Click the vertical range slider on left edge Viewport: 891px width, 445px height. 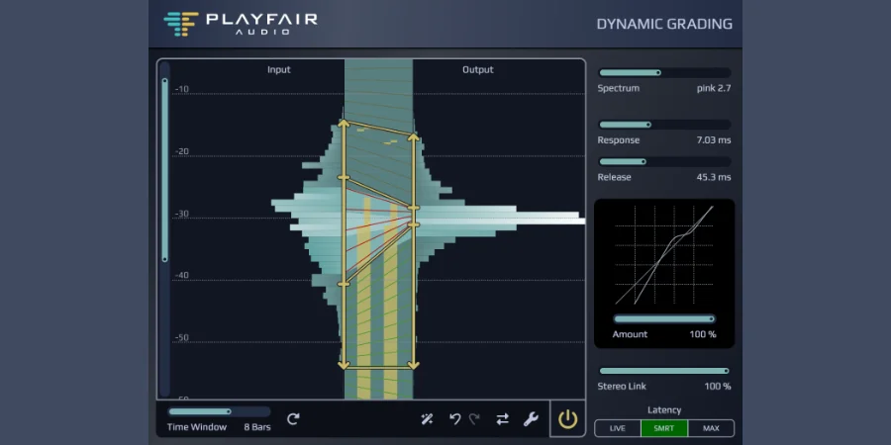[165, 169]
